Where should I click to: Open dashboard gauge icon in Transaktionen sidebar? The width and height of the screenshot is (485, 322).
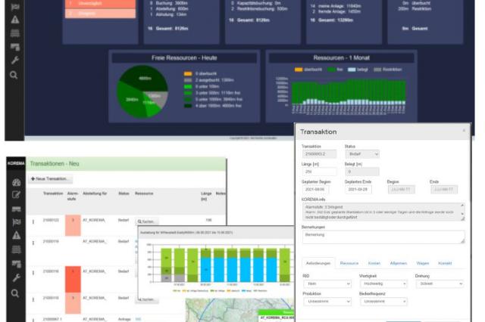(x=15, y=182)
